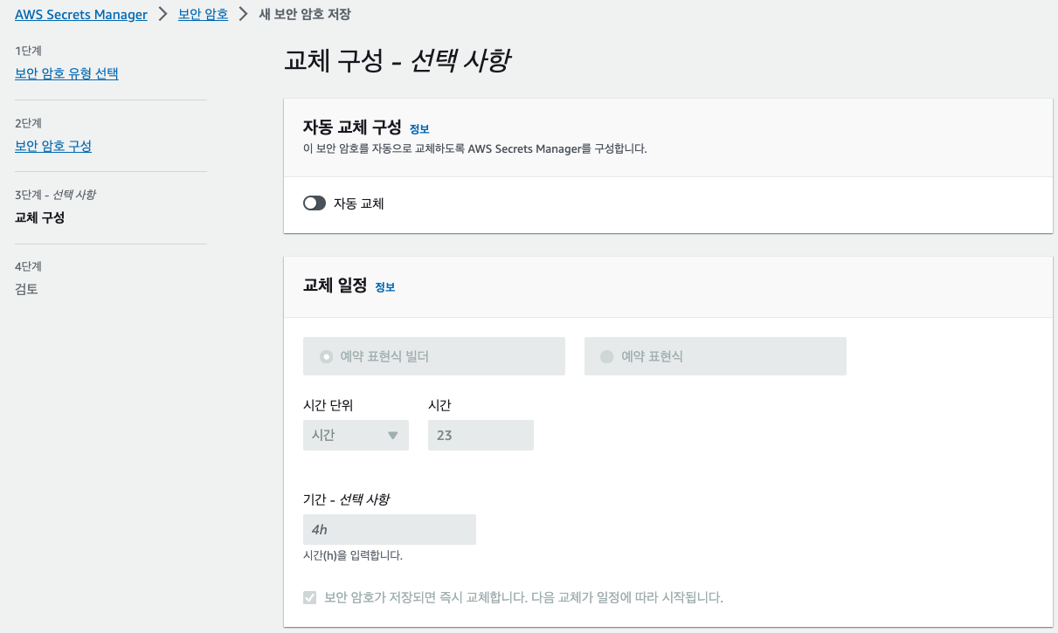Go to step 2 보안 암호 구성

pos(52,146)
